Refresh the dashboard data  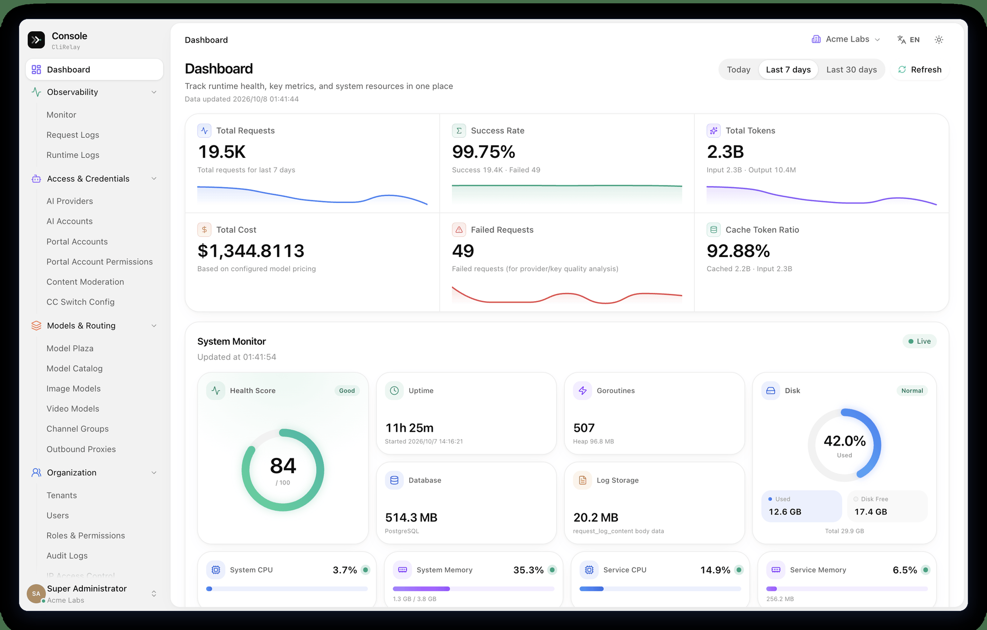(920, 69)
